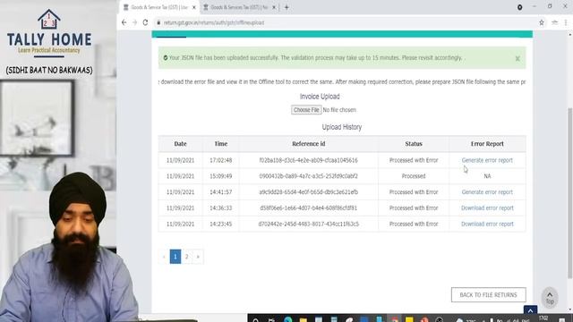Dismiss the JSON upload success message

(x=517, y=58)
